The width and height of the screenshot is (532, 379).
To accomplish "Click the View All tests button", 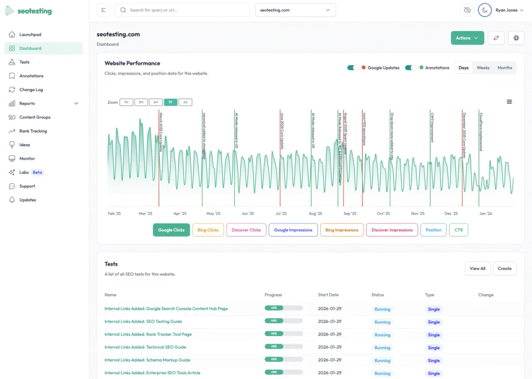I will pos(477,269).
